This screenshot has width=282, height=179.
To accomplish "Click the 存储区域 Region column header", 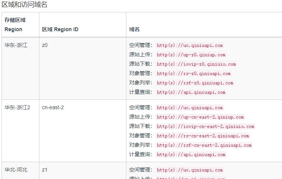I will [x=15, y=25].
